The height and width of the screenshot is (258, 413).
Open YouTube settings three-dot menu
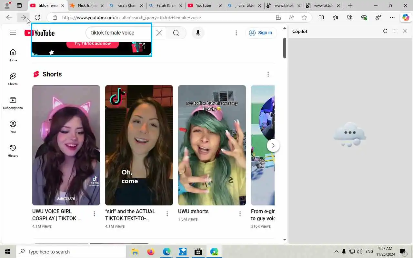236,33
